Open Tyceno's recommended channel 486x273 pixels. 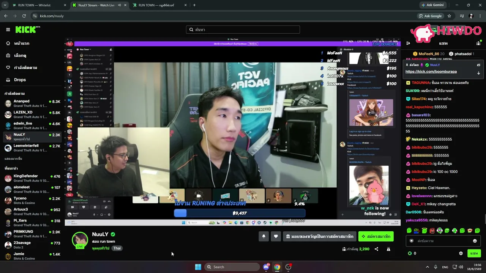[32, 200]
